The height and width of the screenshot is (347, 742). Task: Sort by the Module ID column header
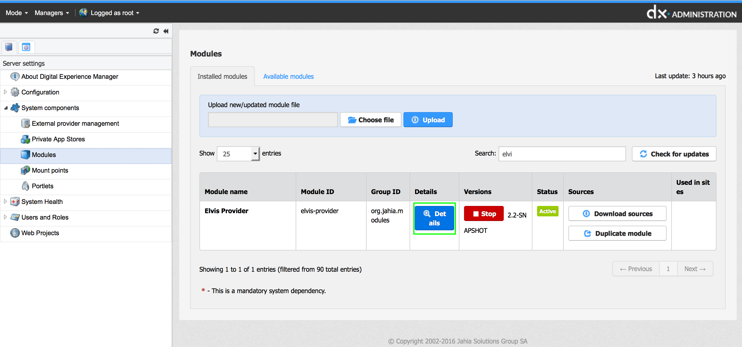[331, 187]
